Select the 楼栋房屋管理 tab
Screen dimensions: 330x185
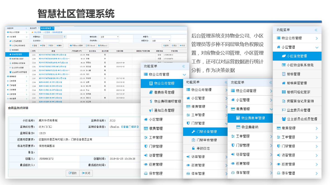pyautogui.click(x=46, y=28)
